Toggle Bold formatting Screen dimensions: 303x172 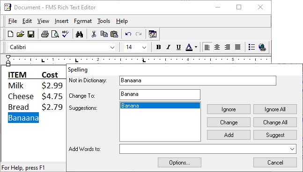[158, 47]
